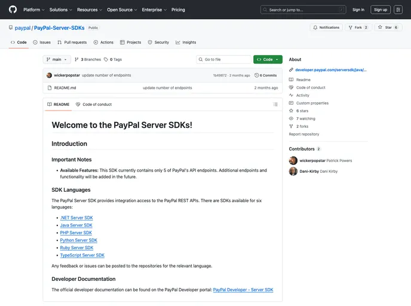Open the PayPal Developer - Server SDK link
This screenshot has height=306, width=411.
[x=243, y=290]
